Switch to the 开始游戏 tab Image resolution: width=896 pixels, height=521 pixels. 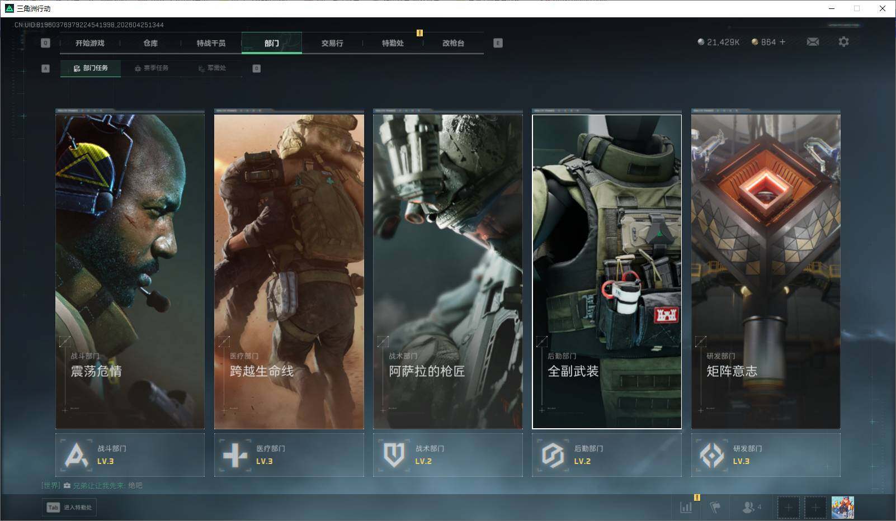[x=90, y=43]
